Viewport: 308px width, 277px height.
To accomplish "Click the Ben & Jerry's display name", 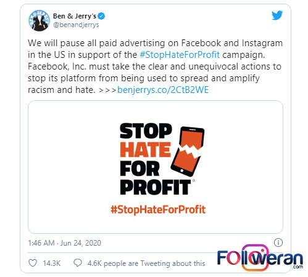I will [x=75, y=16].
